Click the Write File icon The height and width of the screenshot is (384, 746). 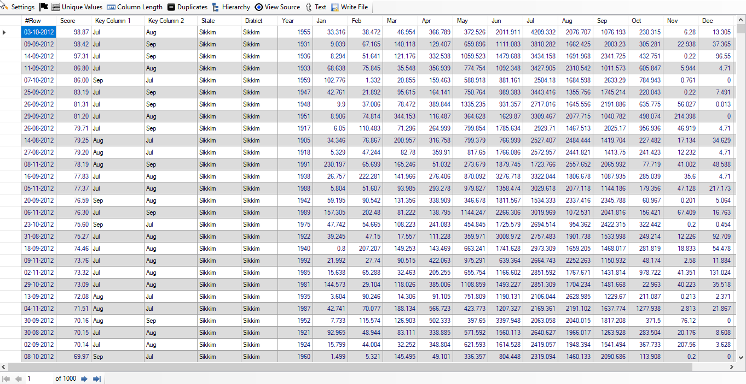pyautogui.click(x=335, y=7)
